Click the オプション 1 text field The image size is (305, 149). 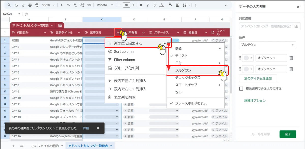pyautogui.click(x=271, y=58)
